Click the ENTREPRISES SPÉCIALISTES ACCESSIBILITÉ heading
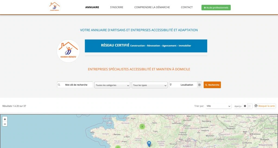The width and height of the screenshot is (278, 148). 139,69
